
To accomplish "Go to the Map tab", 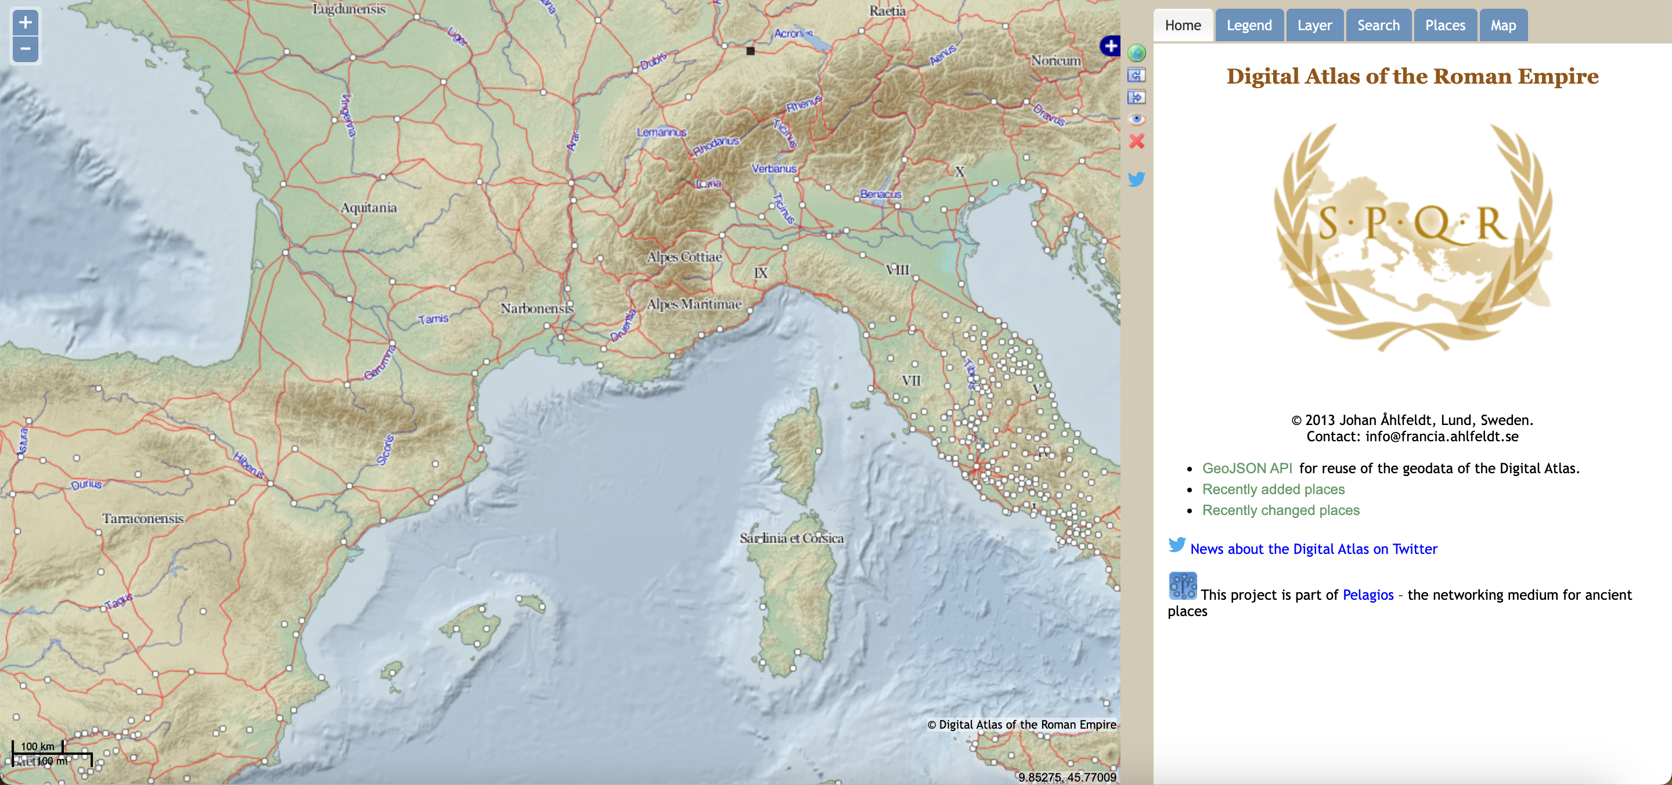I will pyautogui.click(x=1502, y=26).
